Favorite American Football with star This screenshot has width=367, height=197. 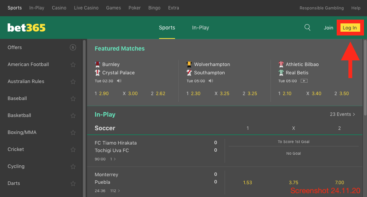[73, 65]
